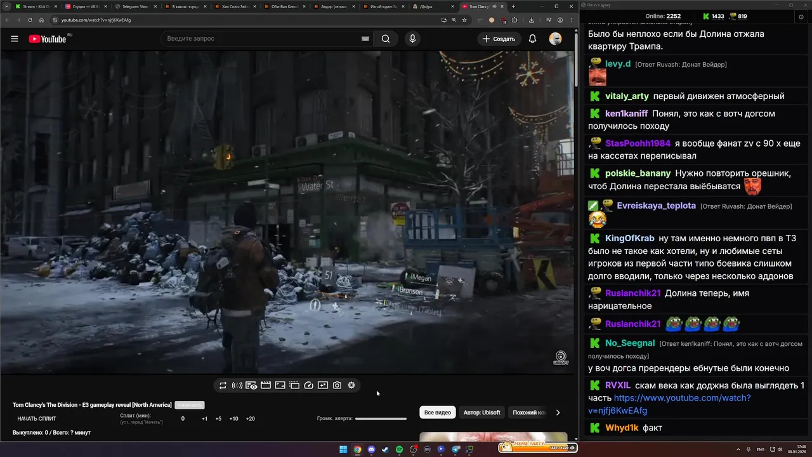The height and width of the screenshot is (457, 812).
Task: Open the chat window settings gear icon
Action: pyautogui.click(x=801, y=17)
